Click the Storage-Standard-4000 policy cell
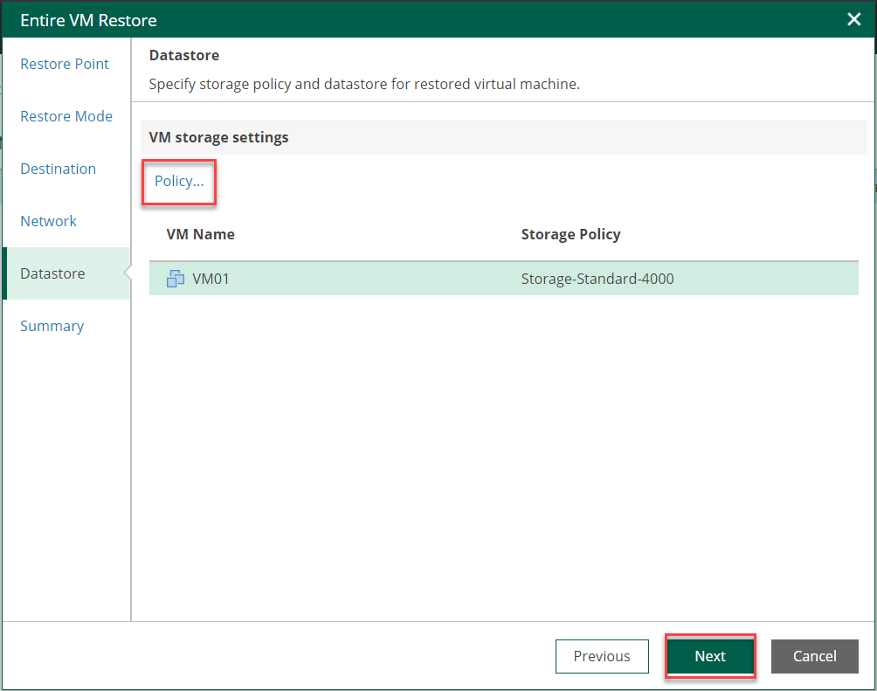The width and height of the screenshot is (877, 691). (x=597, y=280)
